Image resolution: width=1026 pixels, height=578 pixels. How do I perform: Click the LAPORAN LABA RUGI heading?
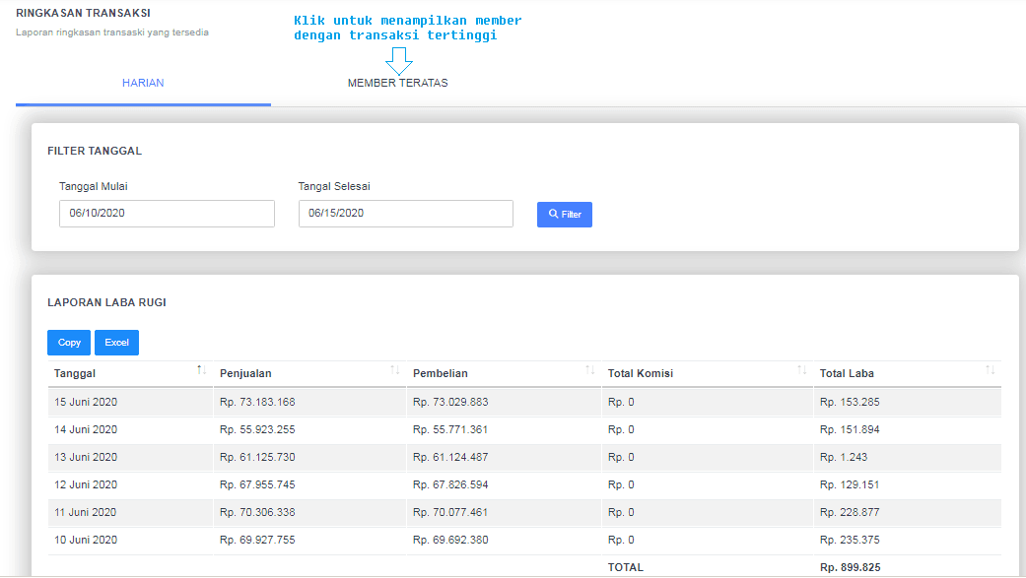pyautogui.click(x=106, y=302)
